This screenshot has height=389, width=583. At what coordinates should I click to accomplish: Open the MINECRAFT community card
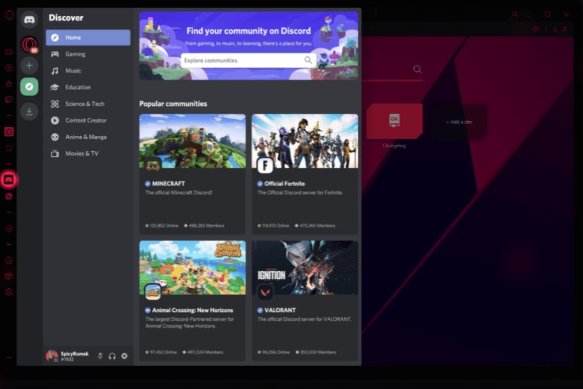pos(192,174)
